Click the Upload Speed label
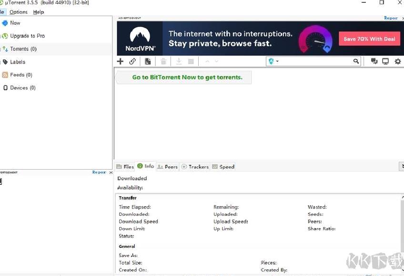The width and height of the screenshot is (404, 276). click(231, 221)
